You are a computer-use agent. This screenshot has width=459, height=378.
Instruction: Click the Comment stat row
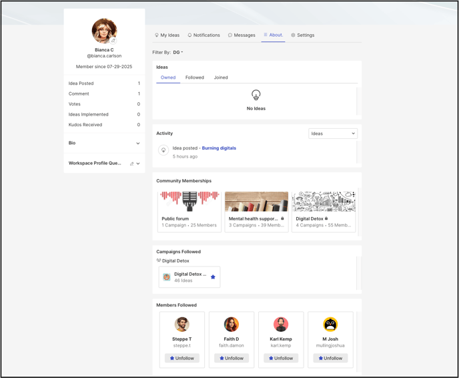pyautogui.click(x=104, y=93)
